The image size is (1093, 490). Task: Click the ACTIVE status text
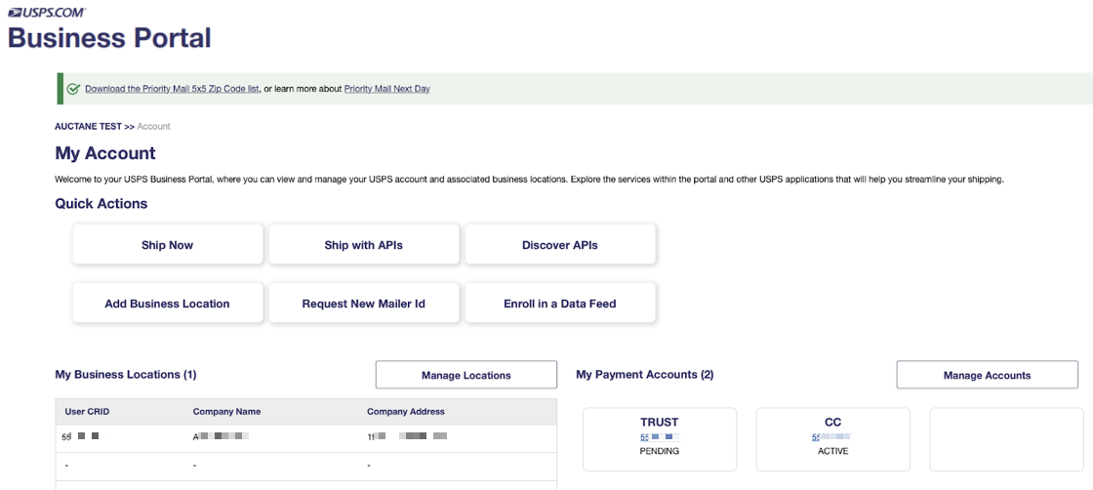coord(833,451)
